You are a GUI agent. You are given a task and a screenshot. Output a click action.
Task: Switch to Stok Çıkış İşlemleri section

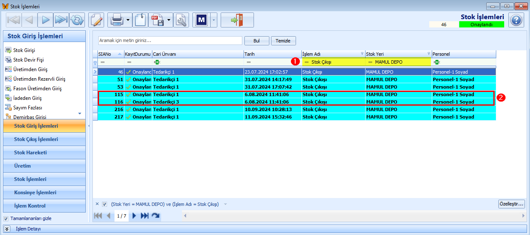point(45,139)
